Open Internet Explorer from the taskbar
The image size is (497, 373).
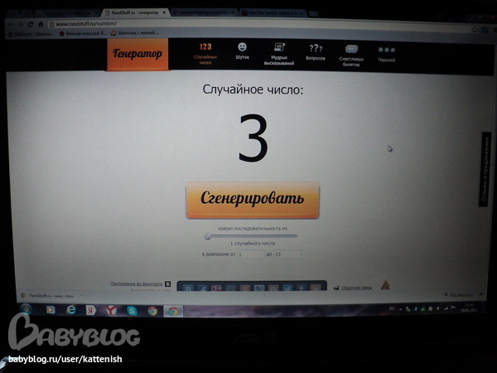pyautogui.click(x=71, y=310)
